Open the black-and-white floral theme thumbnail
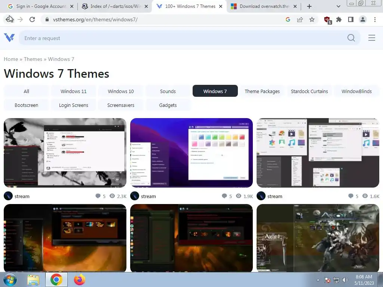This screenshot has height=287, width=383. pos(65,153)
